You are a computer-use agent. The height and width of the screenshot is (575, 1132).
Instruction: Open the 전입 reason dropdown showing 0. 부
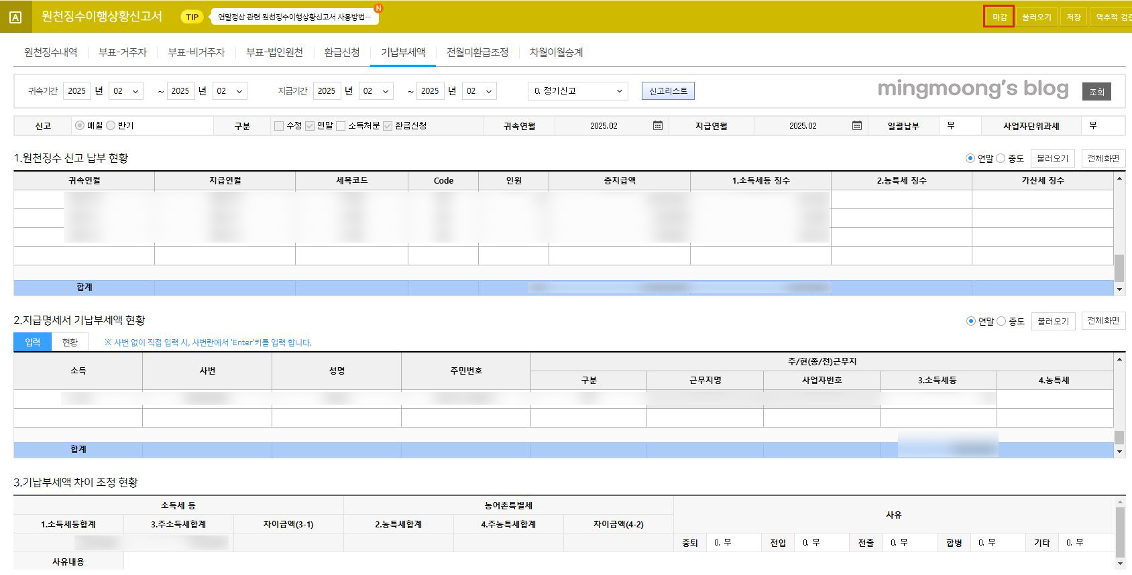823,543
